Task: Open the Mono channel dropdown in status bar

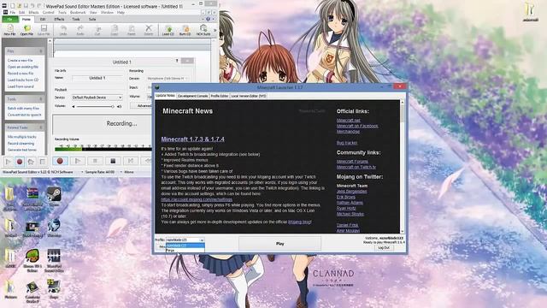Action: coord(127,172)
